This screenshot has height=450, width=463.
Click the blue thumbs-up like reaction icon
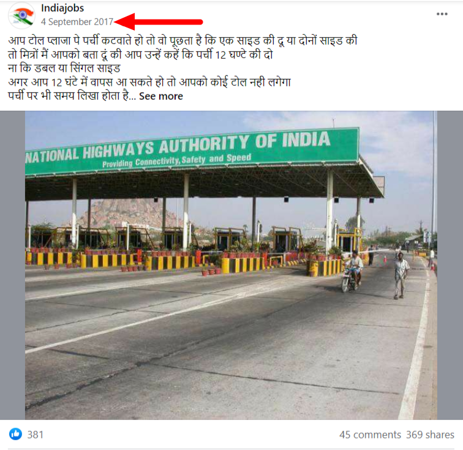pos(15,433)
